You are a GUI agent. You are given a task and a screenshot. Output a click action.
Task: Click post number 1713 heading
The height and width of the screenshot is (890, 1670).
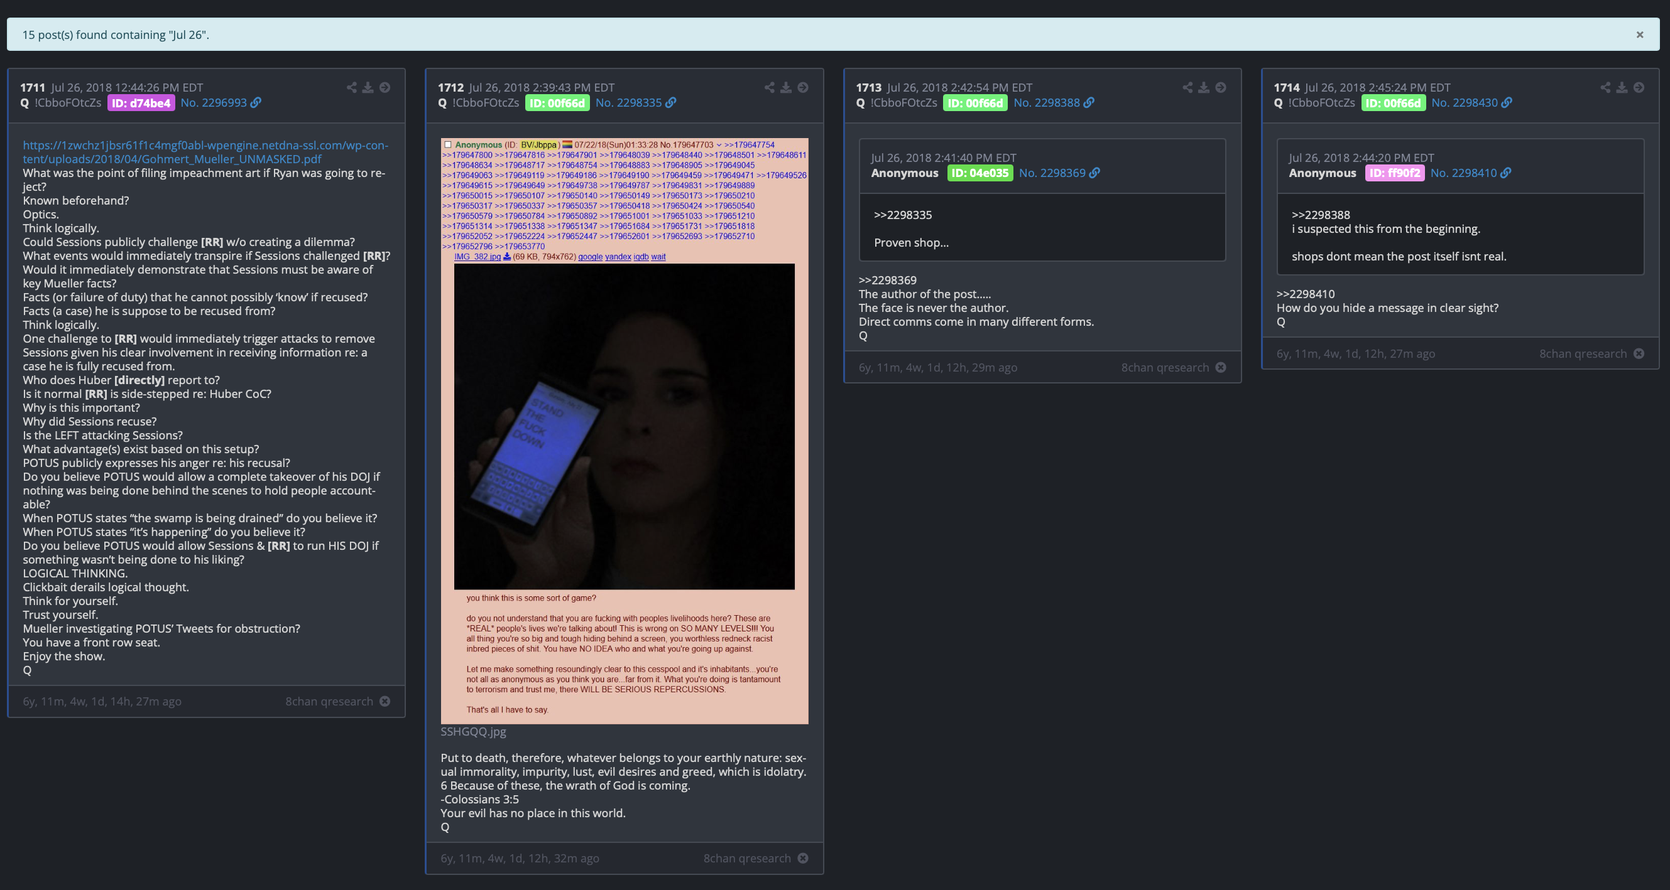(x=869, y=87)
